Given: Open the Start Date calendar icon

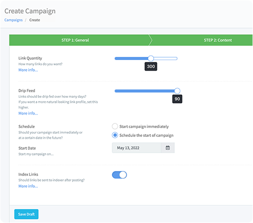Looking at the screenshot, I should click(168, 148).
